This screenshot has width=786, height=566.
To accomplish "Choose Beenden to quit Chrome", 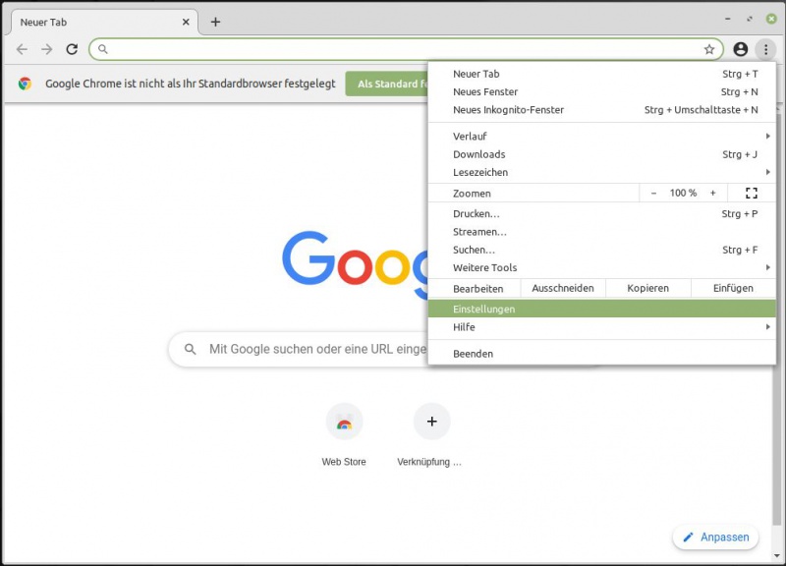I will point(601,354).
